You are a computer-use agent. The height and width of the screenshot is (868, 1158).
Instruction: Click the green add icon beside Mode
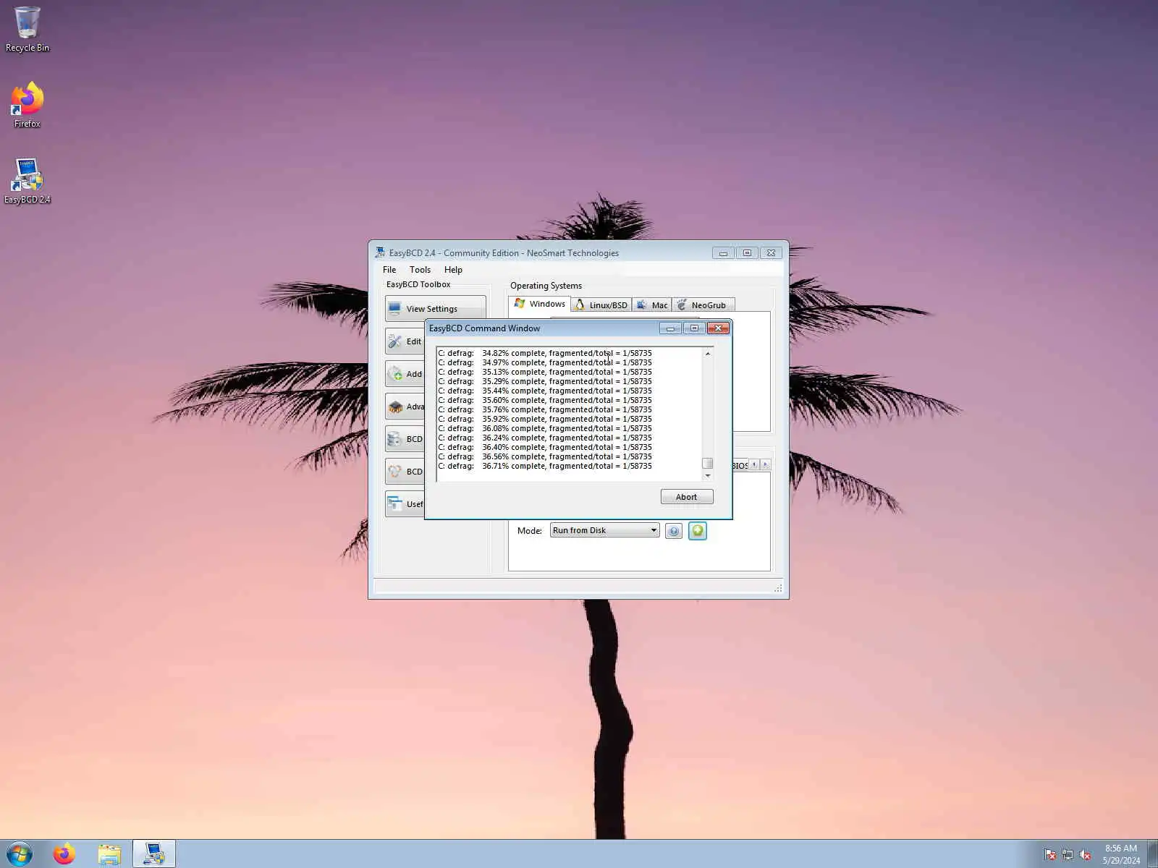[x=698, y=532]
